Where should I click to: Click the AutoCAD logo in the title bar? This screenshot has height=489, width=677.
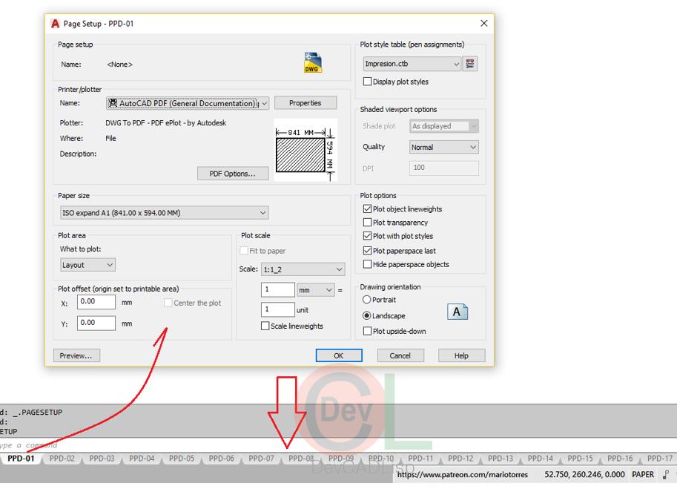pos(55,23)
